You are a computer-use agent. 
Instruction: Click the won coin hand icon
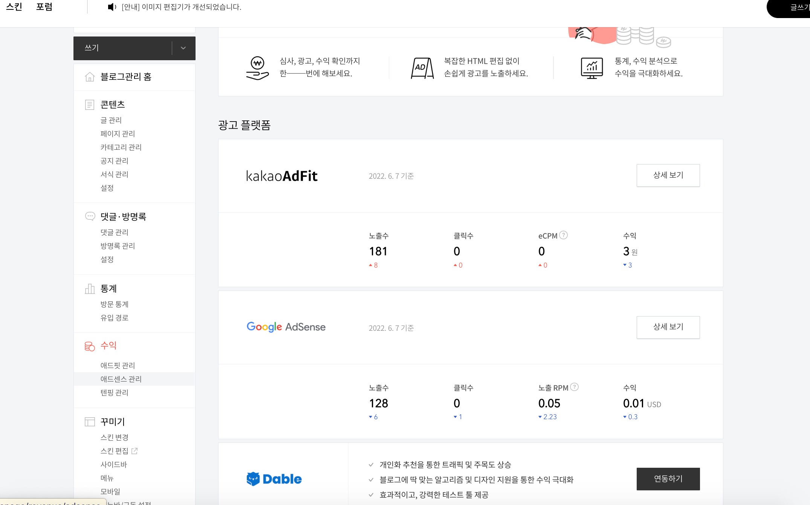[x=257, y=68]
